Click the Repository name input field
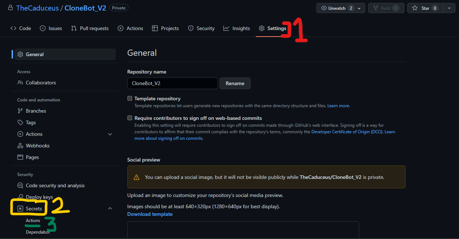The width and height of the screenshot is (459, 239). point(173,83)
